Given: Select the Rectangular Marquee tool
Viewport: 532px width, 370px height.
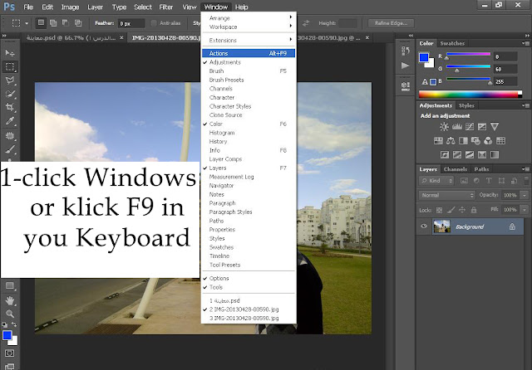Looking at the screenshot, I should click(10, 66).
